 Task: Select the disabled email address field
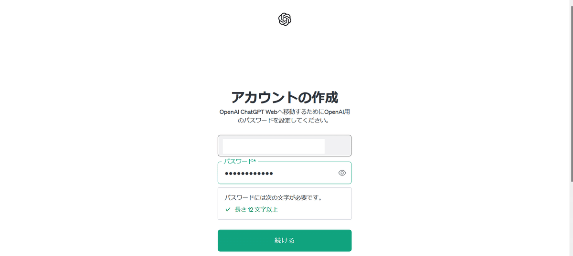point(285,146)
